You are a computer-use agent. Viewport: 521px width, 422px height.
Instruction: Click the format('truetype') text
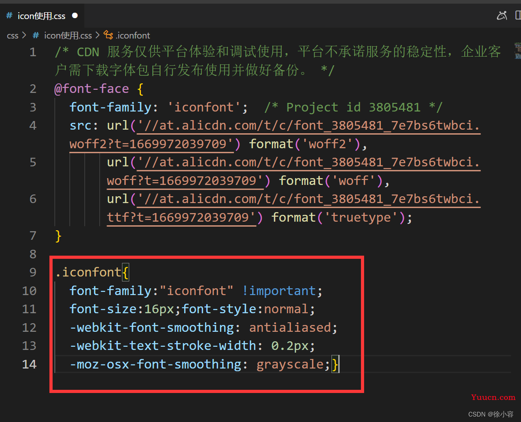(339, 218)
